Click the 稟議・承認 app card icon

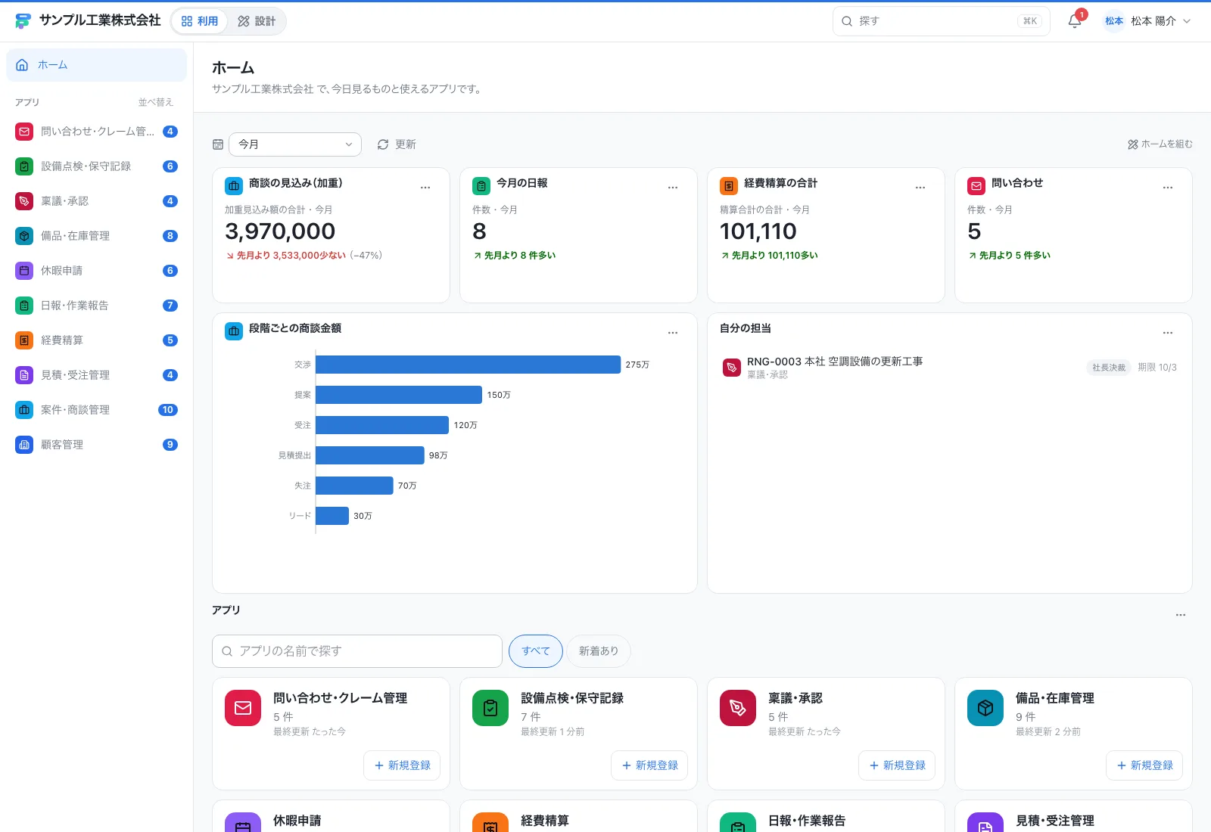(738, 708)
